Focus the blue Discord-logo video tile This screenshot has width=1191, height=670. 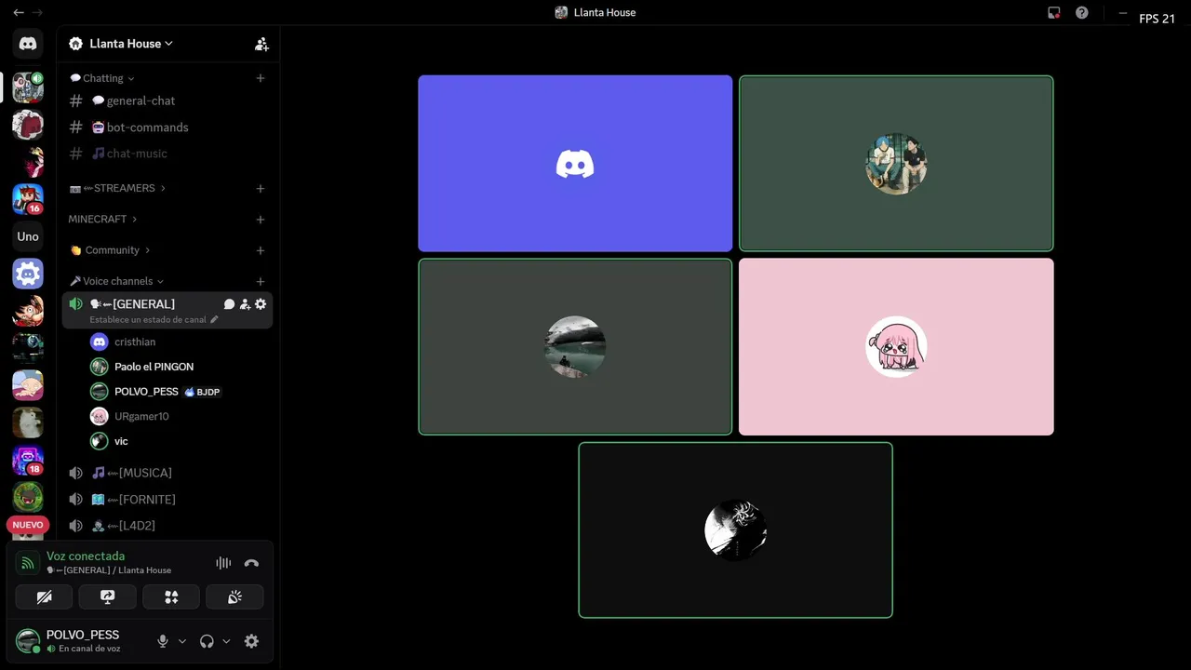tap(575, 164)
